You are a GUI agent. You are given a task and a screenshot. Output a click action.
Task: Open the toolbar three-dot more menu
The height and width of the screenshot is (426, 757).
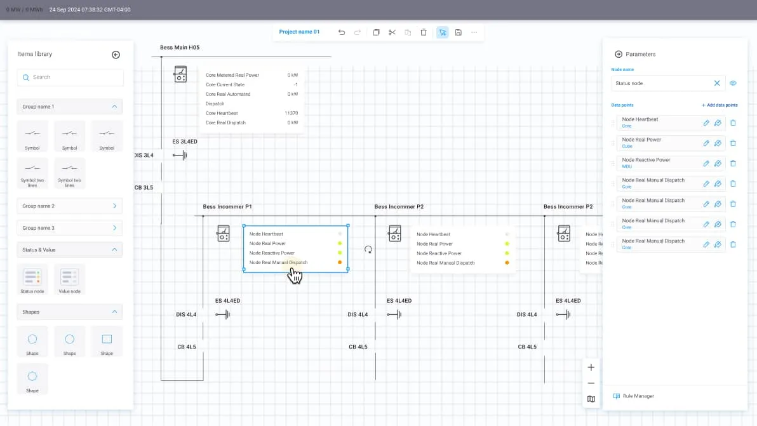click(474, 32)
